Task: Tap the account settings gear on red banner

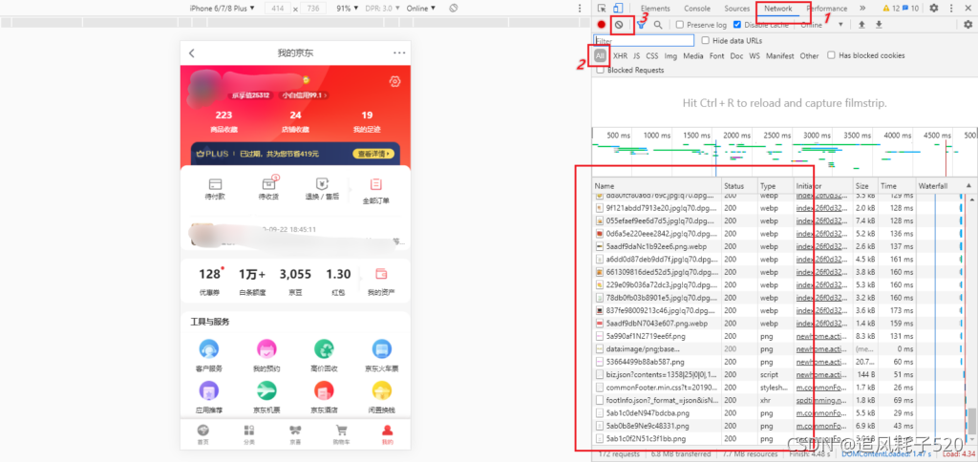Action: 394,81
